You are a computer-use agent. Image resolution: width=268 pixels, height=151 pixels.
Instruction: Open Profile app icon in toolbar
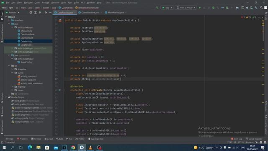pos(222,8)
